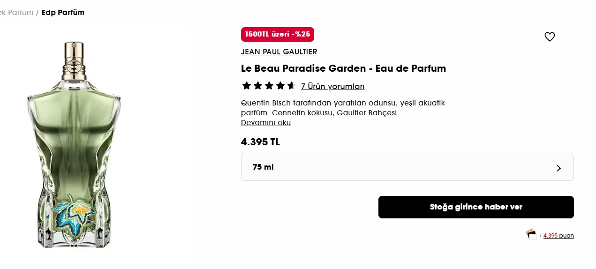This screenshot has width=596, height=269.
Task: Click the third rating star
Action: [269, 86]
